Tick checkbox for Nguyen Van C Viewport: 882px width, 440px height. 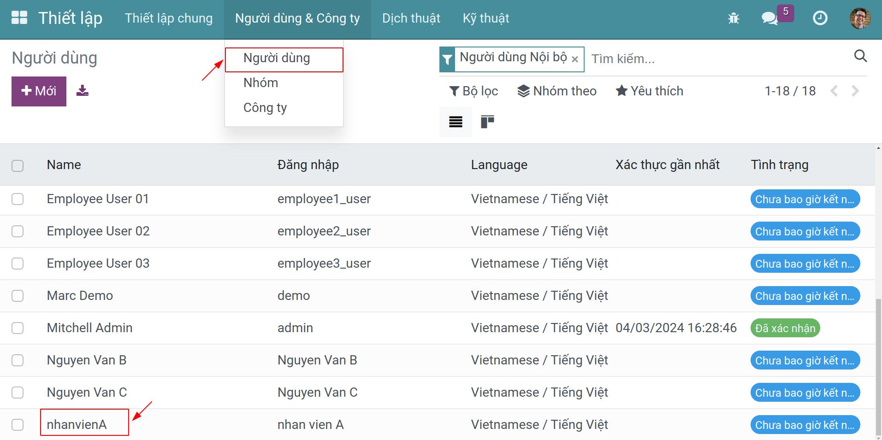point(18,393)
